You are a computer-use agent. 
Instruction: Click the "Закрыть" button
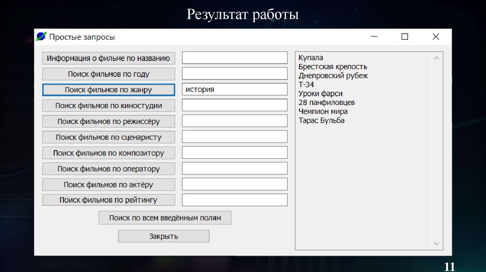pos(163,236)
